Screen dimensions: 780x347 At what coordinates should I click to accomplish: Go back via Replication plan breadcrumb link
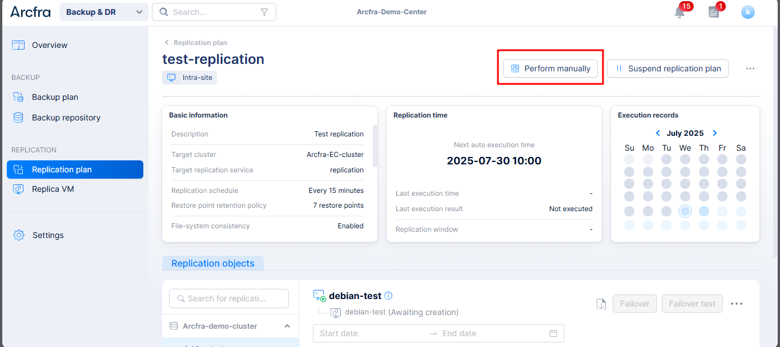point(200,43)
